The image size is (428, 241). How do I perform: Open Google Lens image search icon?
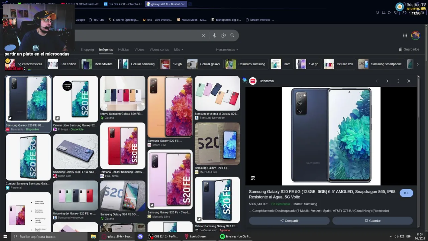(x=223, y=35)
